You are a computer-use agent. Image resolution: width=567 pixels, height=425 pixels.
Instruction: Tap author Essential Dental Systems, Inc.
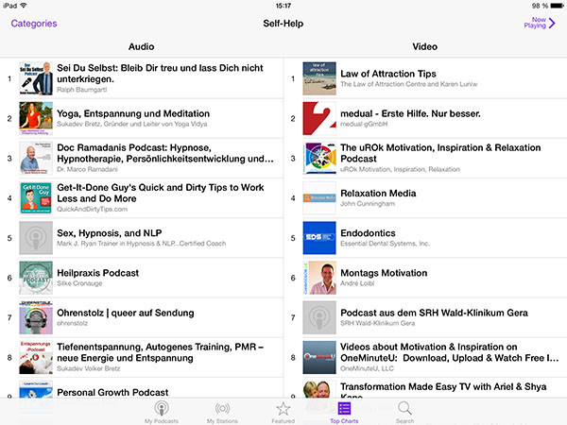(x=385, y=244)
